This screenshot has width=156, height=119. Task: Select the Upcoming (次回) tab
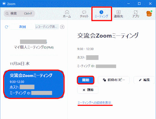click(x=22, y=27)
